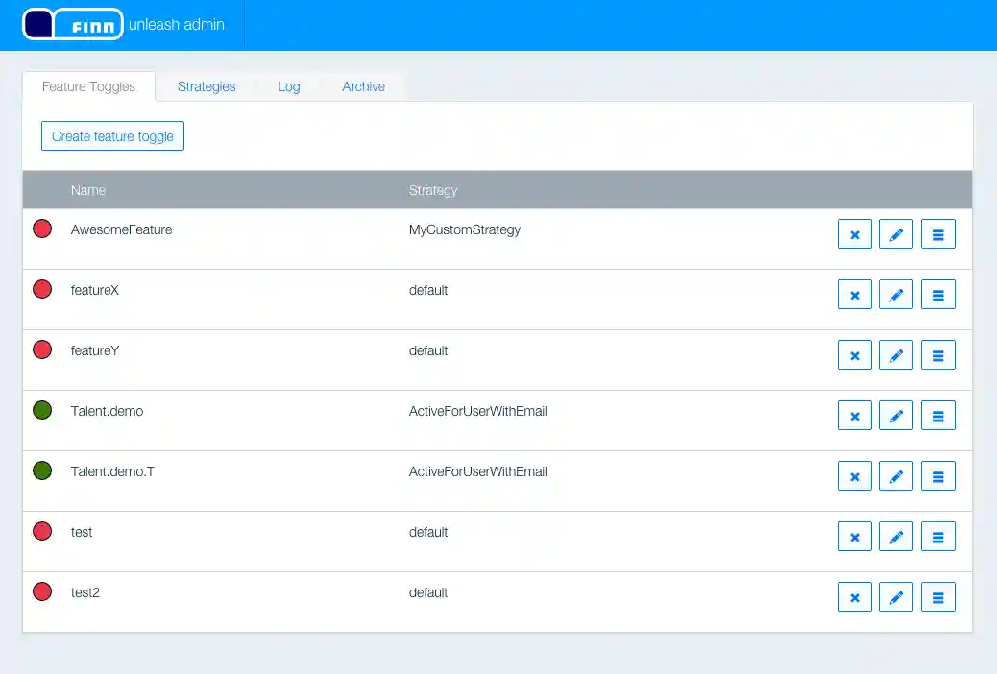Switch to the Strategies tab

[x=206, y=86]
